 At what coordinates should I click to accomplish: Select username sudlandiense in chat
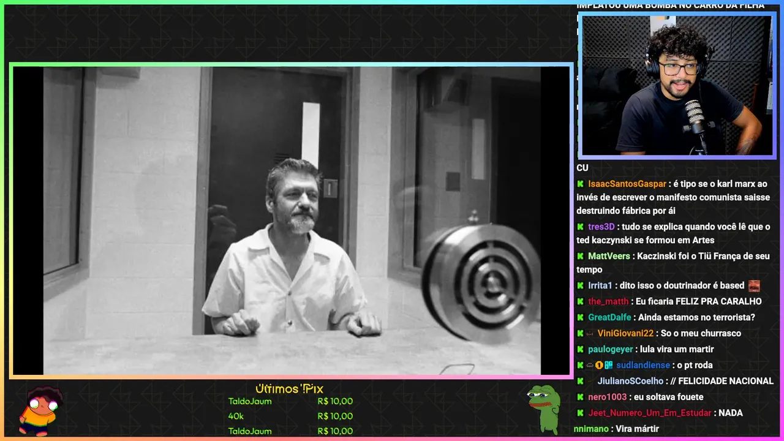pyautogui.click(x=643, y=365)
